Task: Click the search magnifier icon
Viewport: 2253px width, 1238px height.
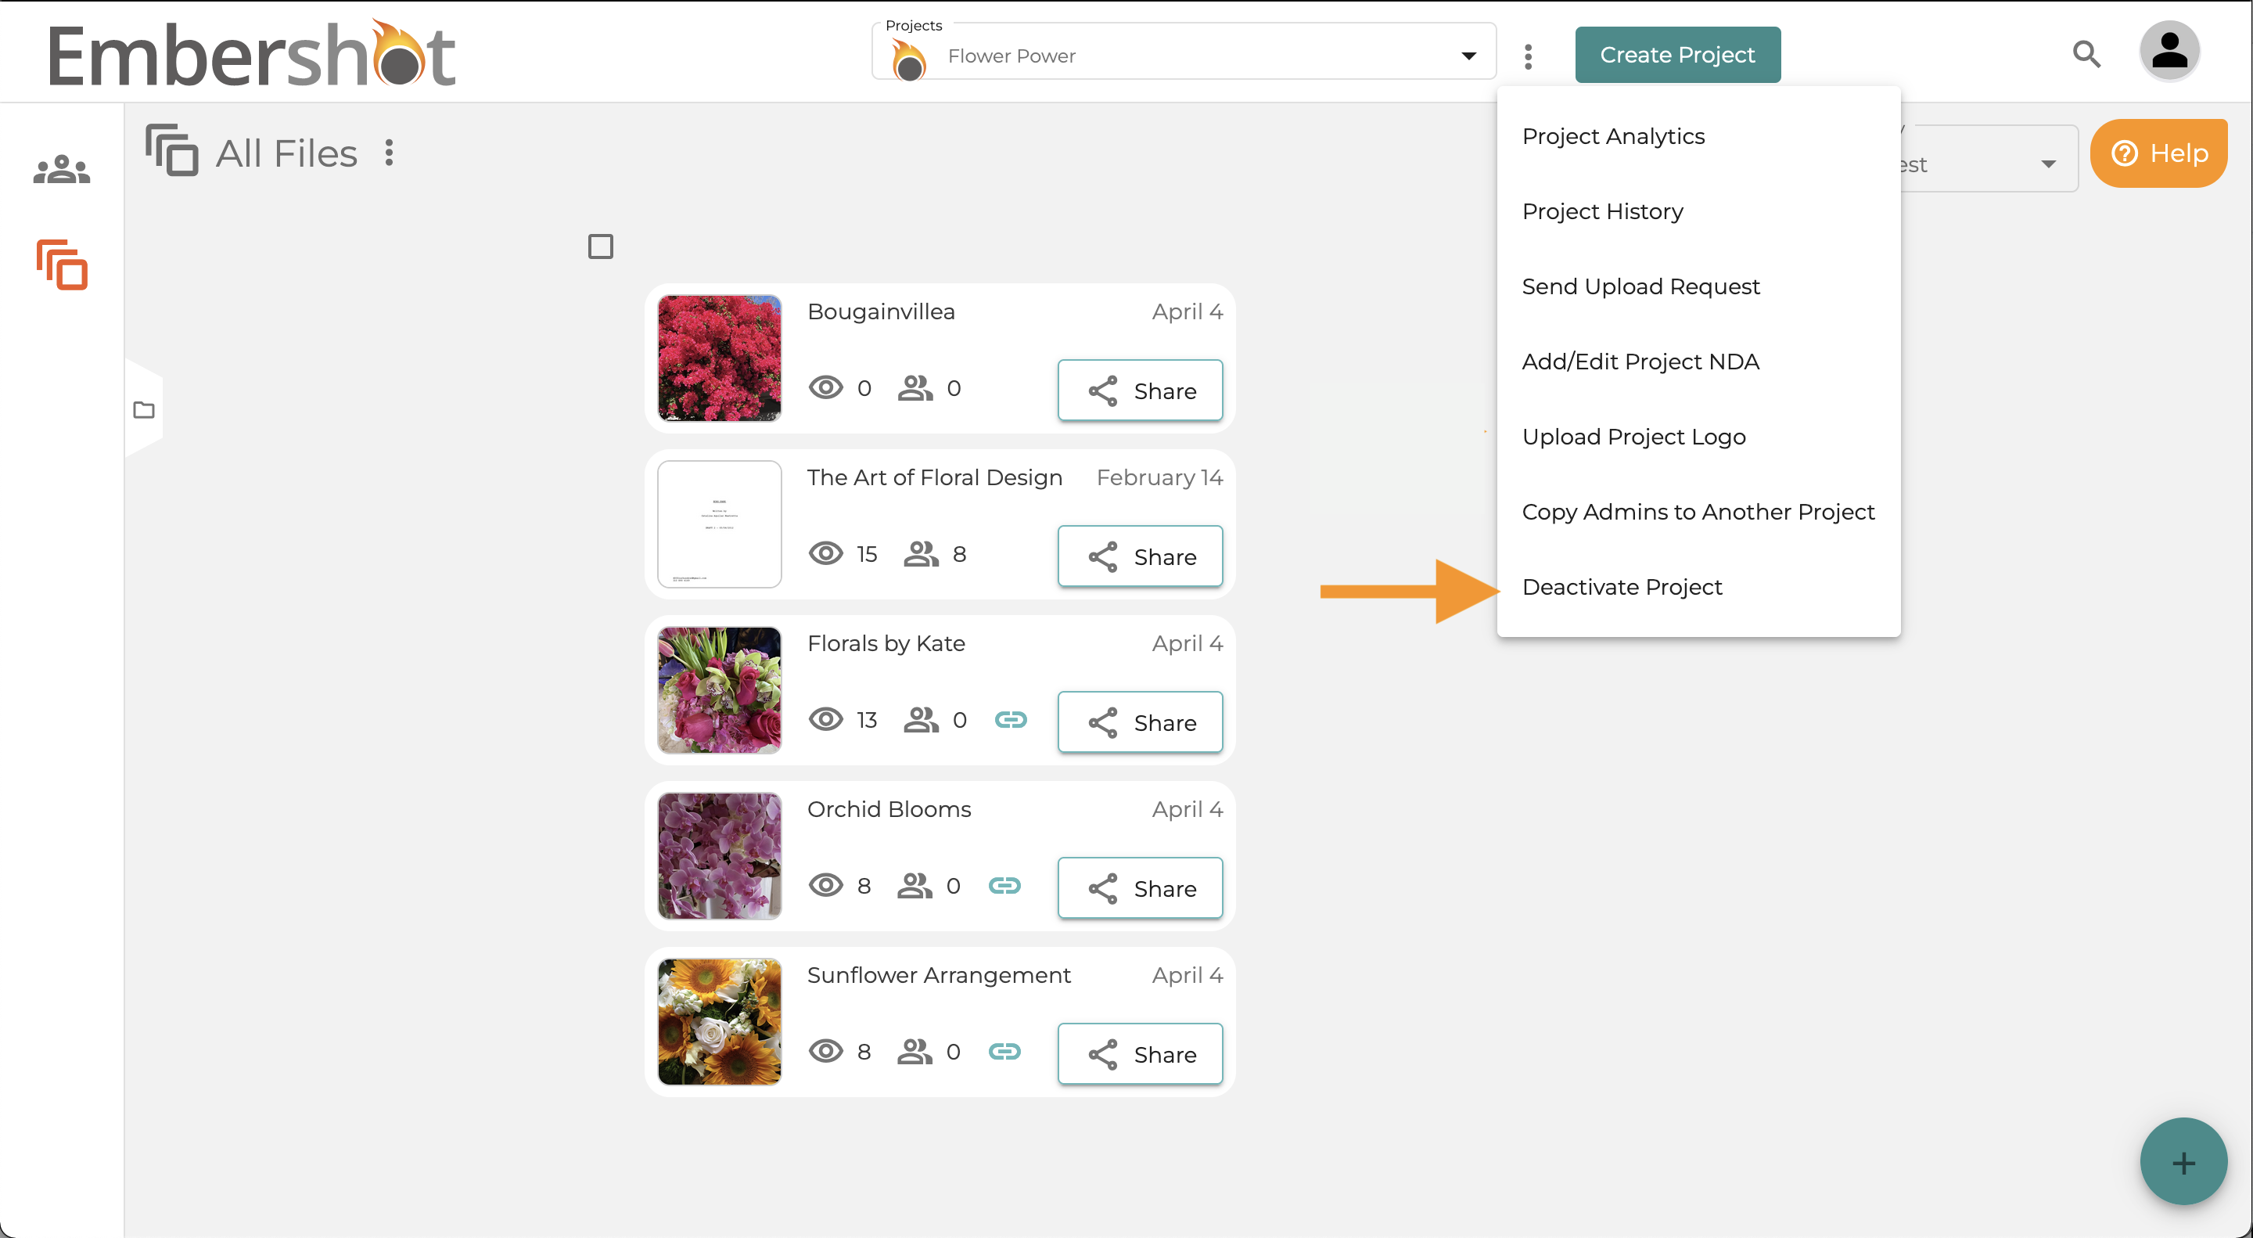Action: 2086,54
